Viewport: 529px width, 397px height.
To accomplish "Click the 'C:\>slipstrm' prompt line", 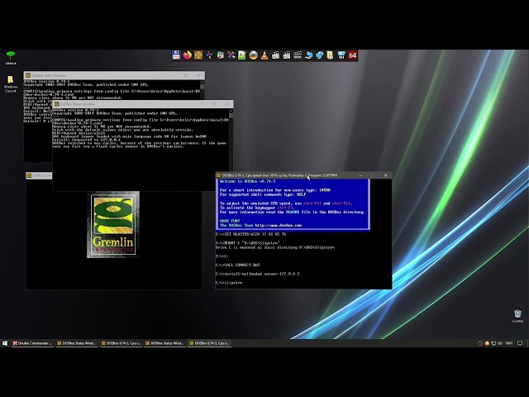I will point(229,283).
